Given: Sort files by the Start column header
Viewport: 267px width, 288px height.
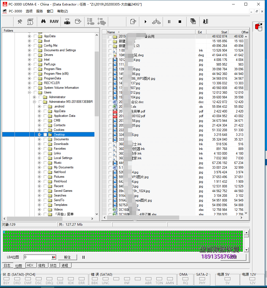Looking at the screenshot, I should point(217,32).
